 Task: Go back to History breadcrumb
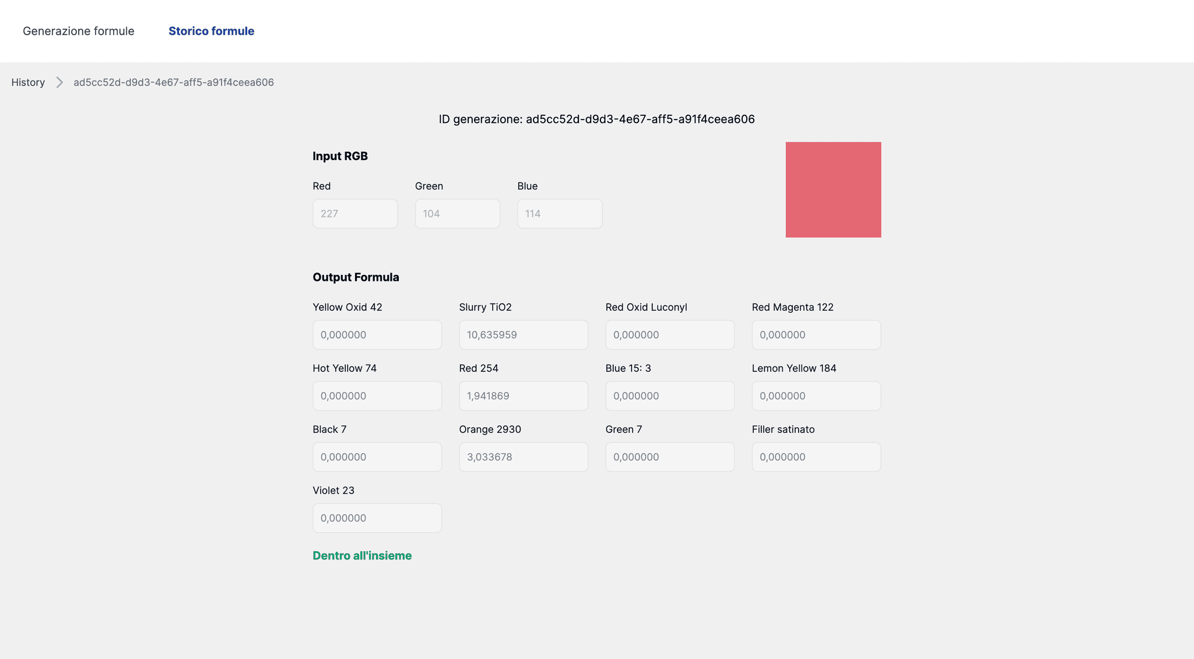(28, 82)
